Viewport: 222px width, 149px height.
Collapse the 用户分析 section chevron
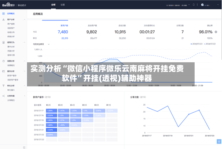24,20
